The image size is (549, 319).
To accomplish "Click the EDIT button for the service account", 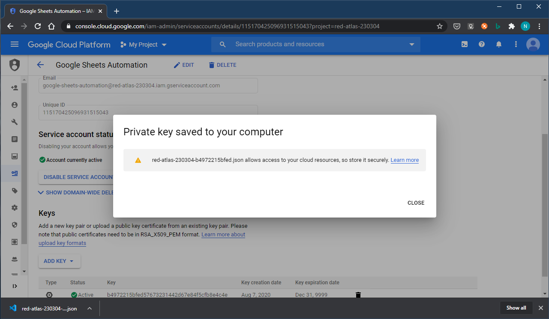I will 184,65.
